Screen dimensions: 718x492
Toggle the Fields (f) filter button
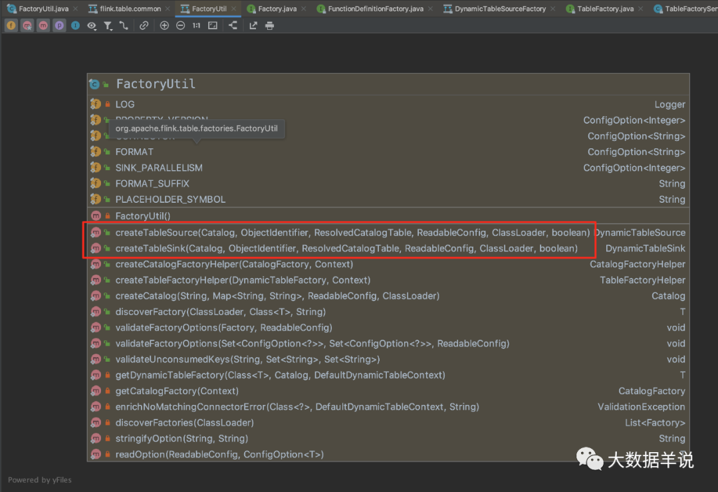(x=11, y=26)
